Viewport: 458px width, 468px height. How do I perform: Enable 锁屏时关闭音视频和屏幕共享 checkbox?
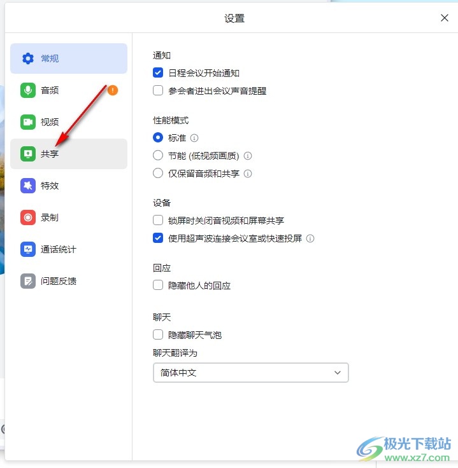(158, 220)
